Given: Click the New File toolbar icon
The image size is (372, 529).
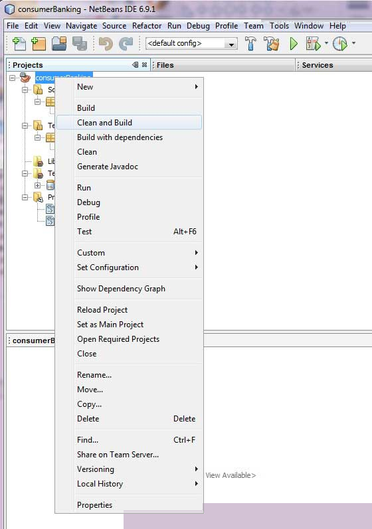Looking at the screenshot, I should click(19, 44).
